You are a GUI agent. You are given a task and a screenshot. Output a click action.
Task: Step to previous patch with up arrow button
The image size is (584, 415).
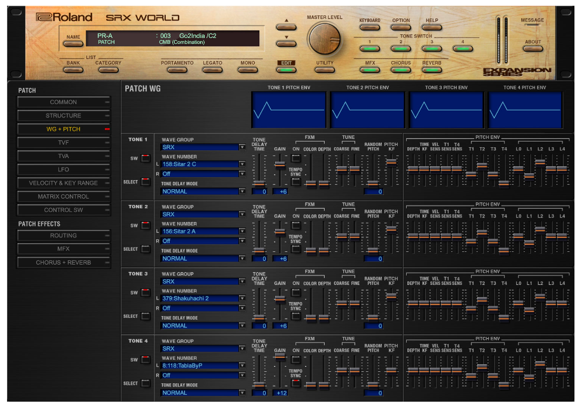(286, 27)
